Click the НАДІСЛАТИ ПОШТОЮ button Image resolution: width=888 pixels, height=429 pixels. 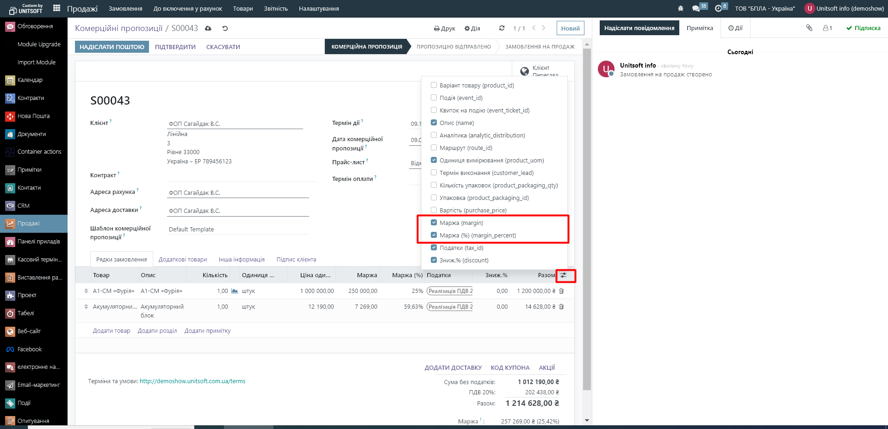[x=112, y=47]
